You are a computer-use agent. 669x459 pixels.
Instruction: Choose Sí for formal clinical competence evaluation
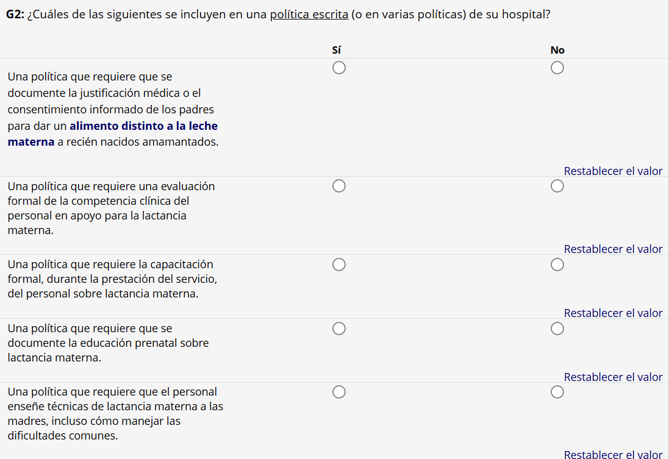[339, 186]
